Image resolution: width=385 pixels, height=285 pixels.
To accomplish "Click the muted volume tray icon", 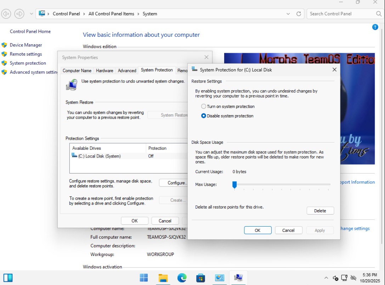I will pyautogui.click(x=335, y=278).
